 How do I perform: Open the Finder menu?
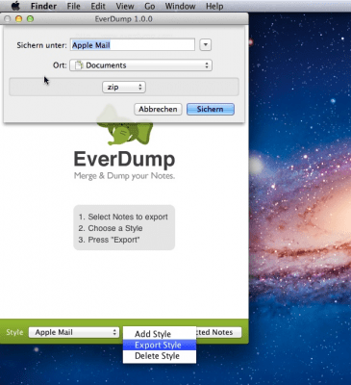tap(43, 6)
